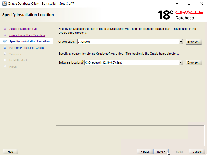207x155 pixels.
Task: Click the Oracle base: field label
Action: point(67,42)
